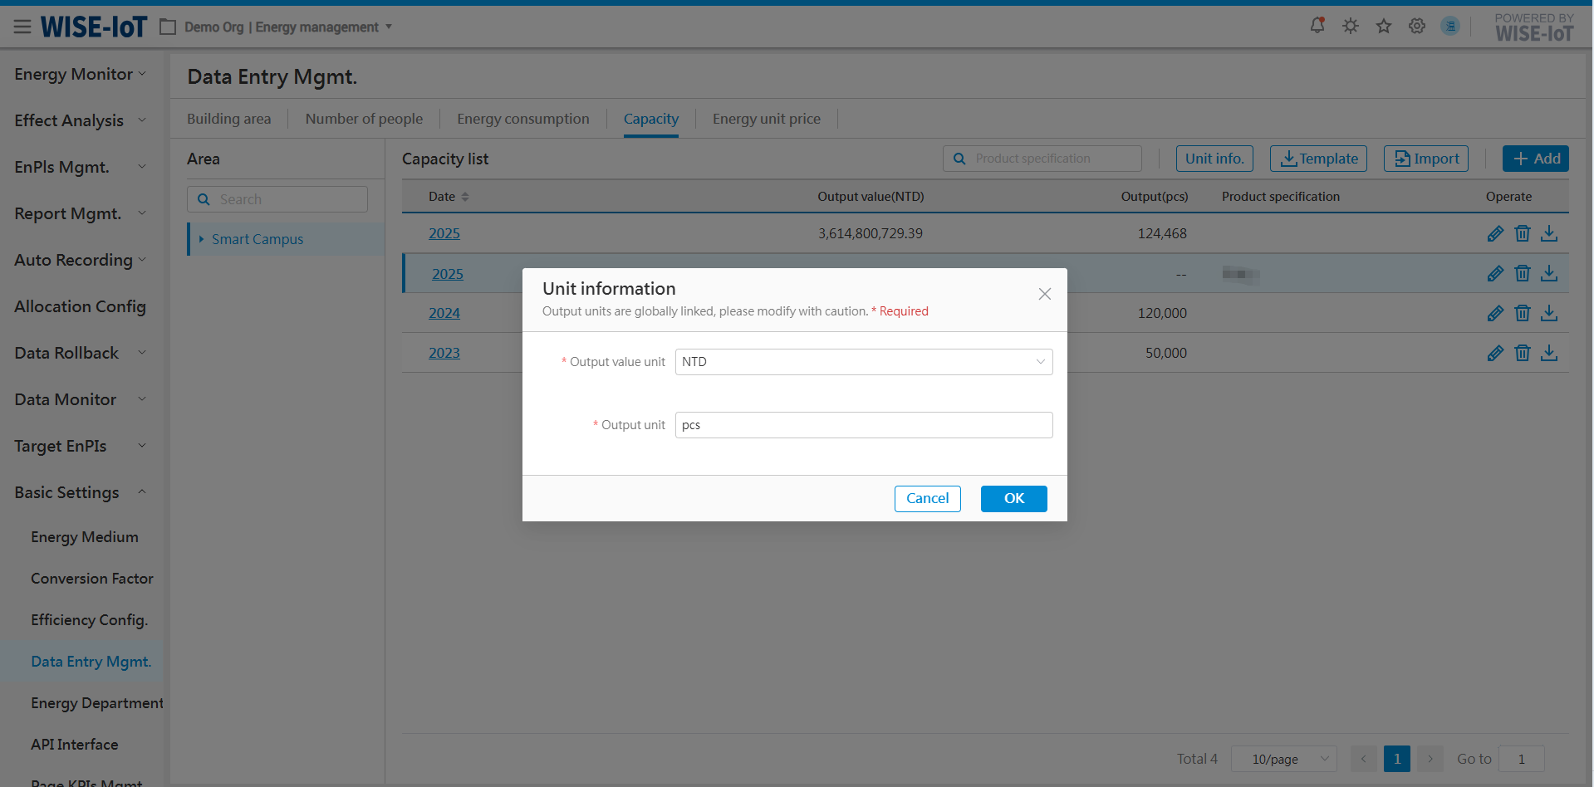Collapse the Basic Settings menu
This screenshot has width=1594, height=787.
pyautogui.click(x=142, y=492)
